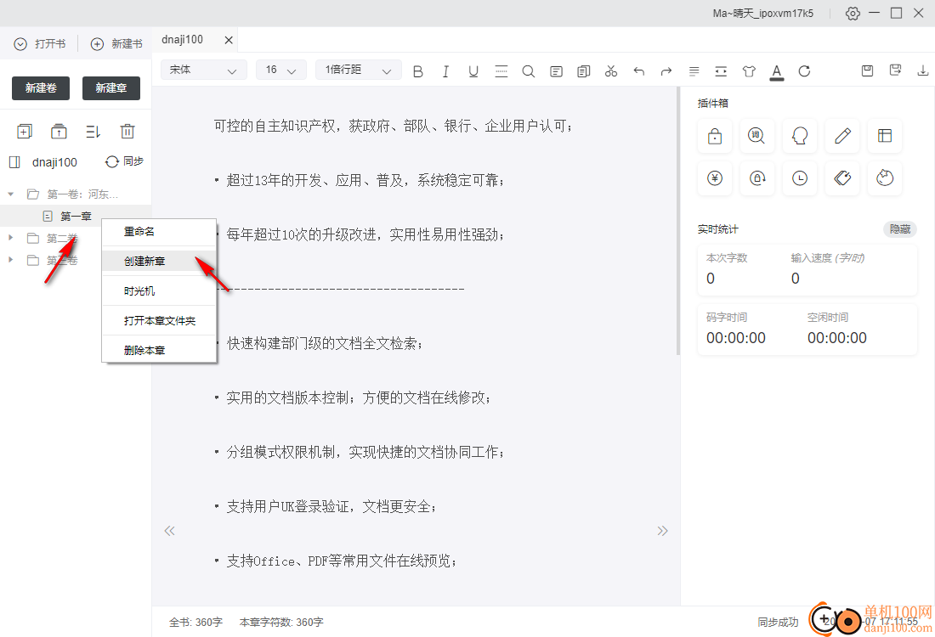Click the move-up box icon in sidebar
Viewport: 935px width, 637px height.
click(x=59, y=131)
